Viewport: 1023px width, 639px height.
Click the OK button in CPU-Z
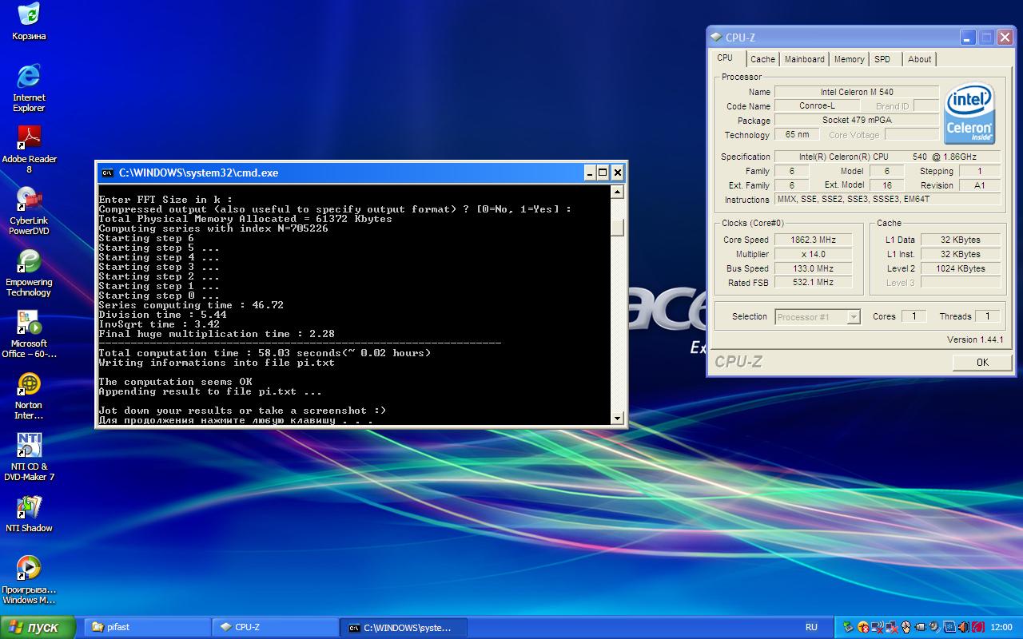(x=982, y=363)
